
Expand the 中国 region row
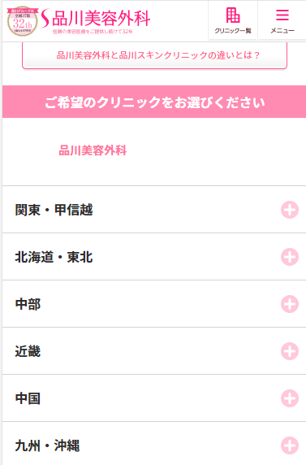154,398
